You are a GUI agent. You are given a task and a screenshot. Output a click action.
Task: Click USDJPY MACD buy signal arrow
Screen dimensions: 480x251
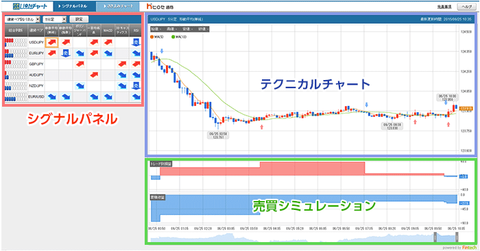click(x=108, y=42)
